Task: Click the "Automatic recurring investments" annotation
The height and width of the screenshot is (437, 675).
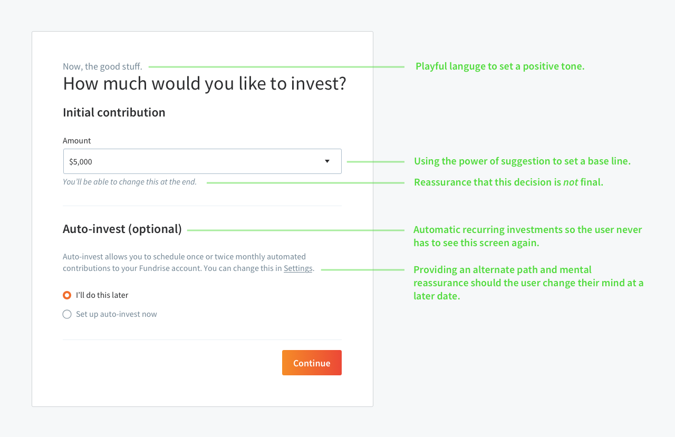Action: [527, 236]
